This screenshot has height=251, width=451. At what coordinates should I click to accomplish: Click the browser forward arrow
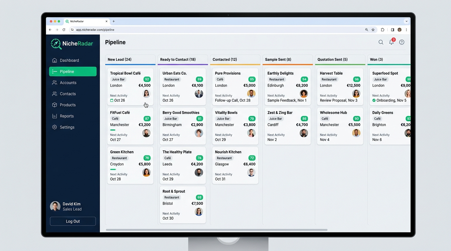pyautogui.click(x=57, y=30)
